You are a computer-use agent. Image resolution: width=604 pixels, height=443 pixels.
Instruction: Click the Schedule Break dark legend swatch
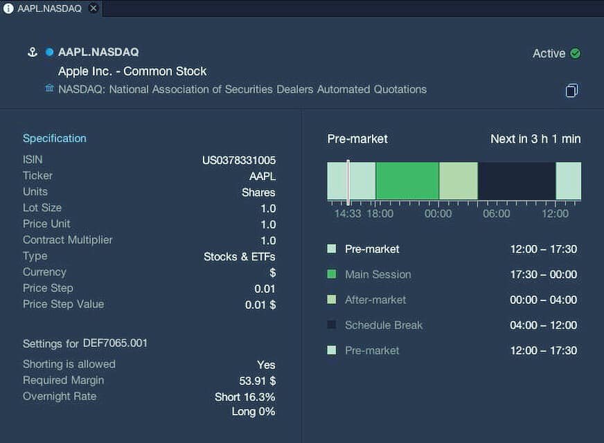pos(331,325)
